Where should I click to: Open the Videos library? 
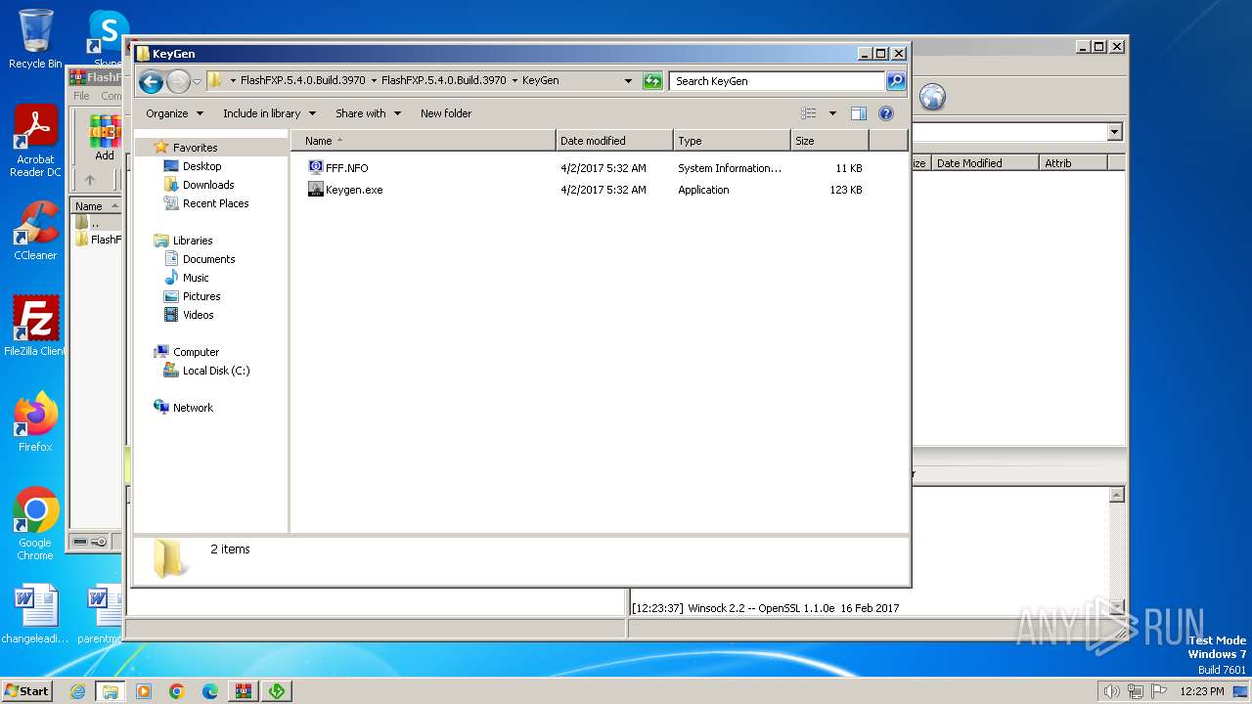point(198,315)
